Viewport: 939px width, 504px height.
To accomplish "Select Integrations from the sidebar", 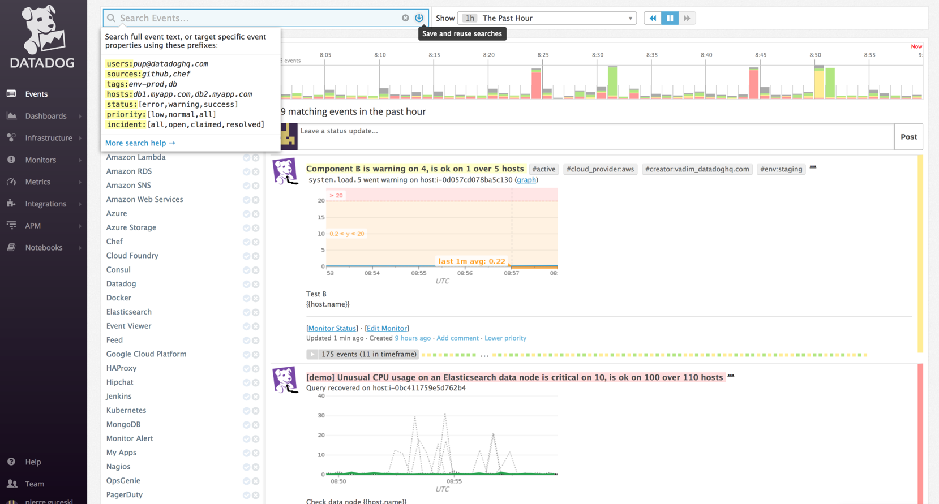I will coord(45,204).
